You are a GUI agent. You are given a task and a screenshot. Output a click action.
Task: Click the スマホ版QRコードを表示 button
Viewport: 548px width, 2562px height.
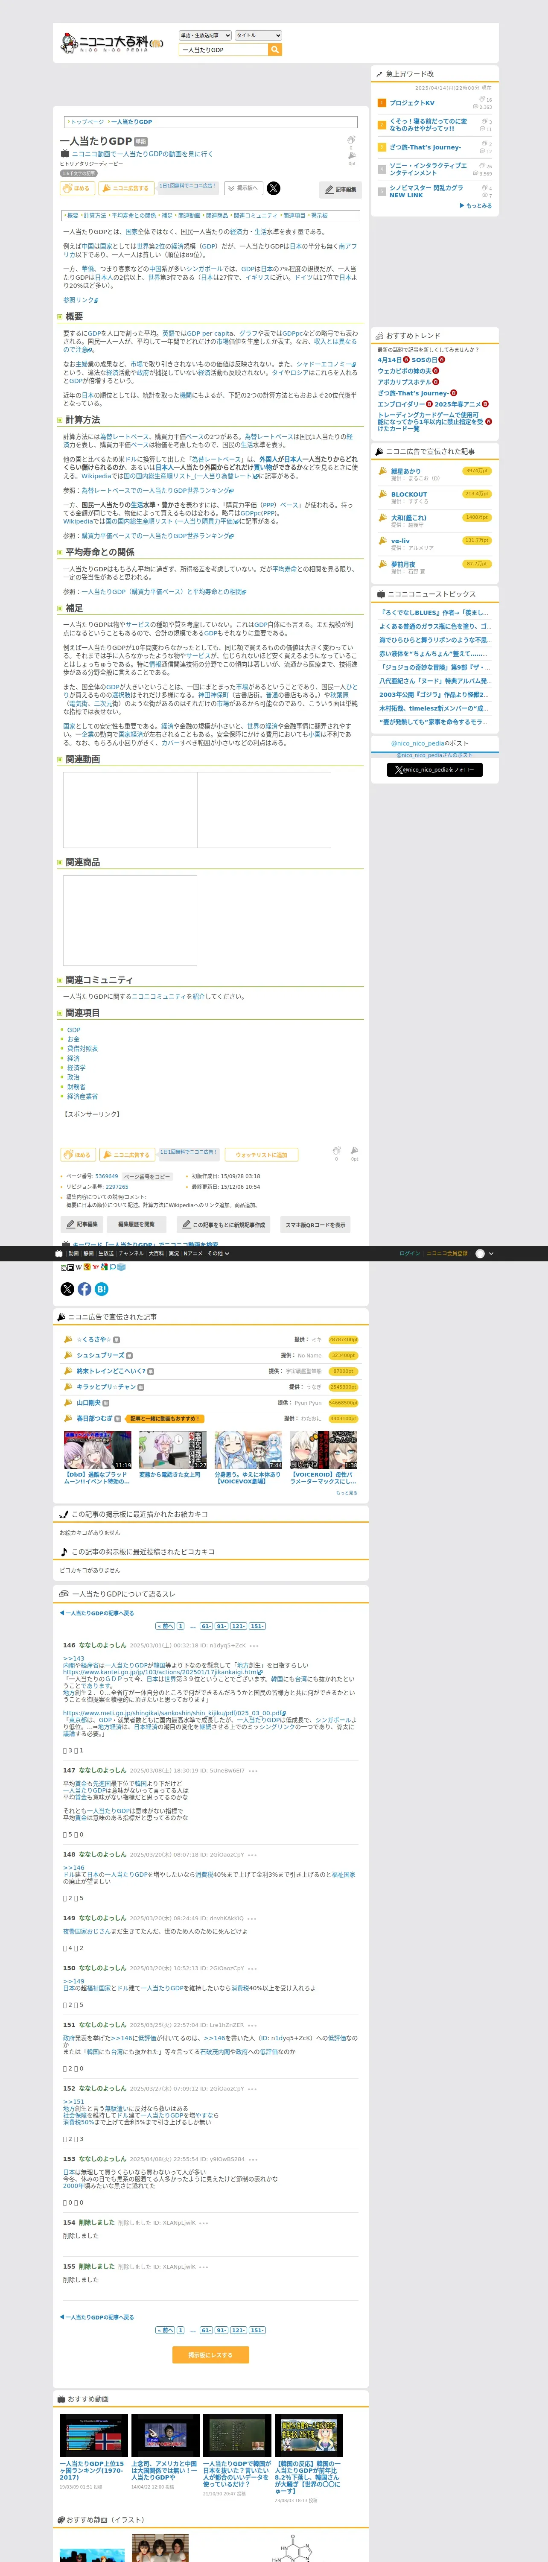[315, 1224]
